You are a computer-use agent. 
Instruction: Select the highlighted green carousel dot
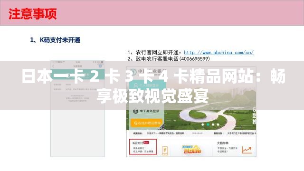click(x=208, y=124)
